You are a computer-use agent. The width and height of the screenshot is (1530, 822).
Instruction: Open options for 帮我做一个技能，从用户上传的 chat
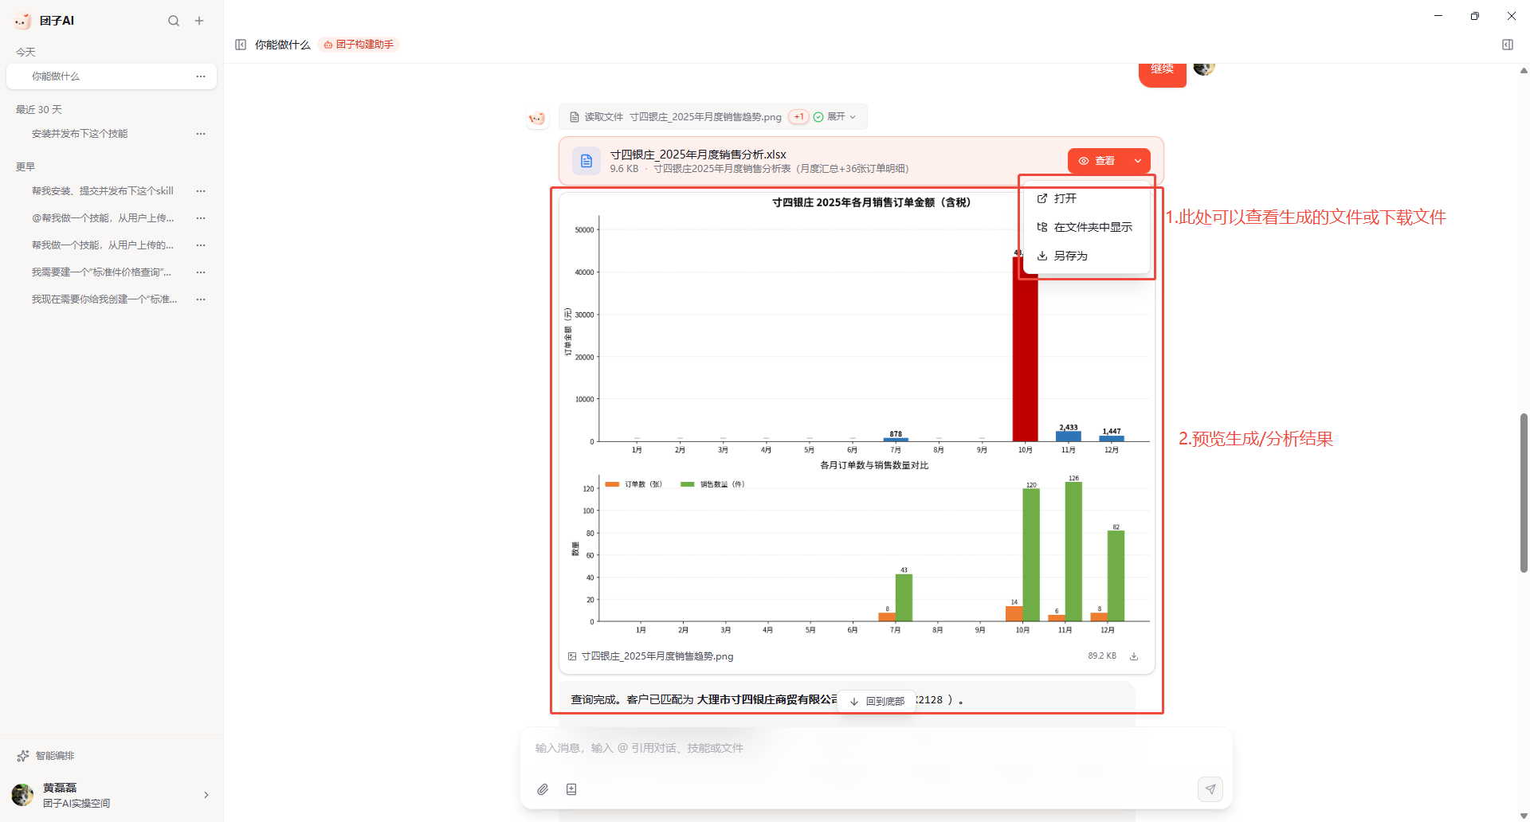point(201,245)
